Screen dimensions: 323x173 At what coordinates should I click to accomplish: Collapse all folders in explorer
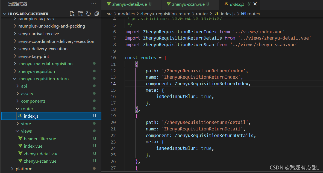(x=97, y=14)
